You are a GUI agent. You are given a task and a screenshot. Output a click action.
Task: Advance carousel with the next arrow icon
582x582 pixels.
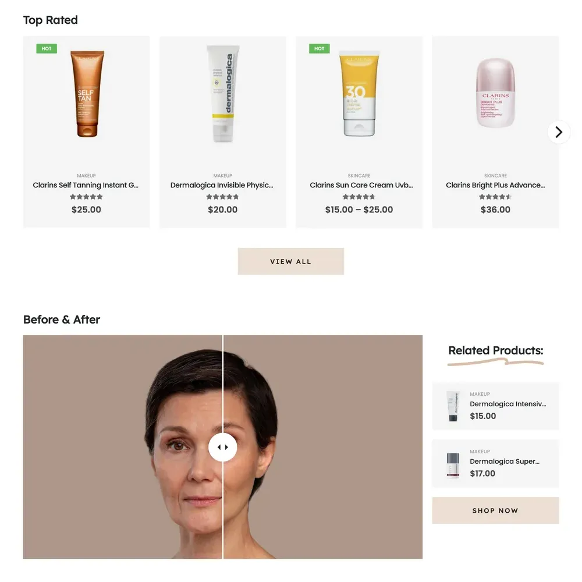coord(559,132)
